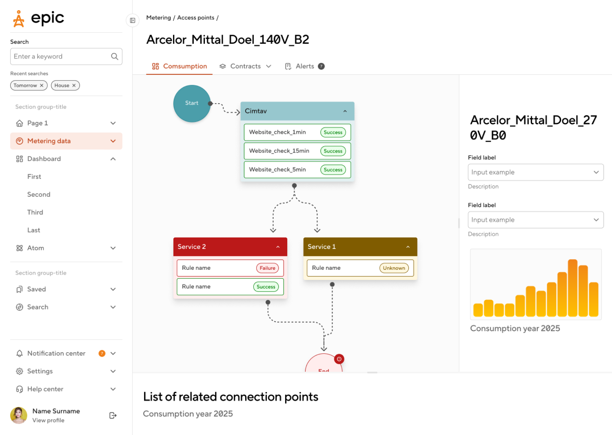Collapse the Cimtav node
Image resolution: width=612 pixels, height=435 pixels.
pos(345,111)
